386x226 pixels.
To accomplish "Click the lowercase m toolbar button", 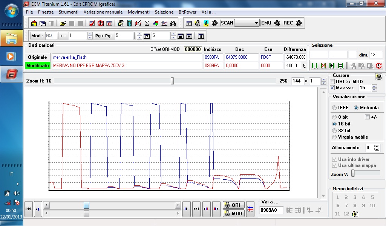I will click(181, 36).
